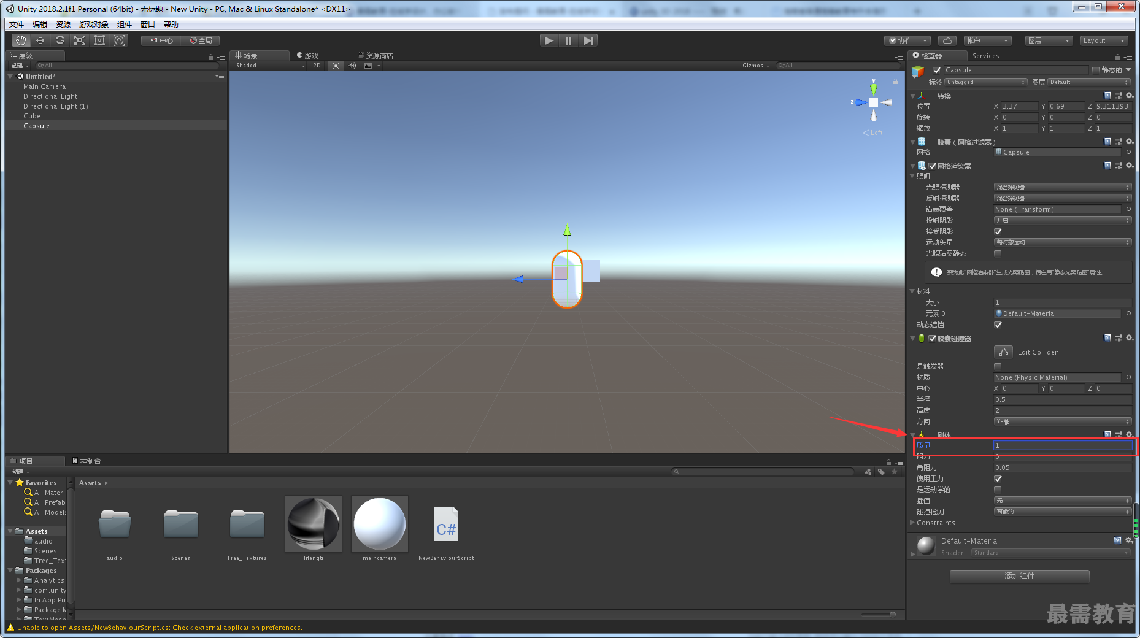The image size is (1140, 638).
Task: Switch to the 游戏 Game tab
Action: pos(308,56)
